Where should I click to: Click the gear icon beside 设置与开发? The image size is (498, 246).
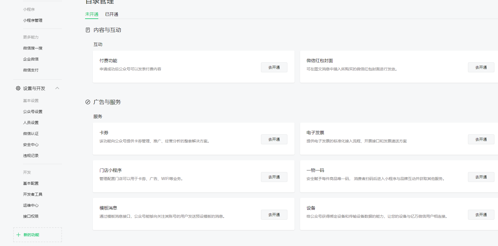click(x=18, y=88)
